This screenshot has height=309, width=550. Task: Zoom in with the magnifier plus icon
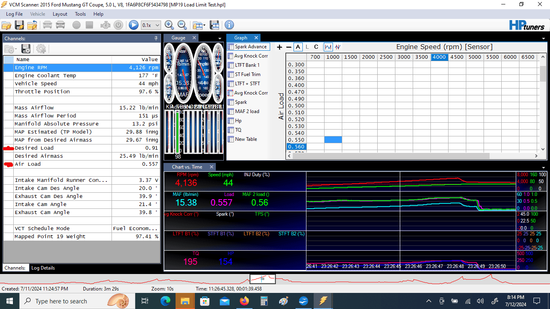coord(170,25)
